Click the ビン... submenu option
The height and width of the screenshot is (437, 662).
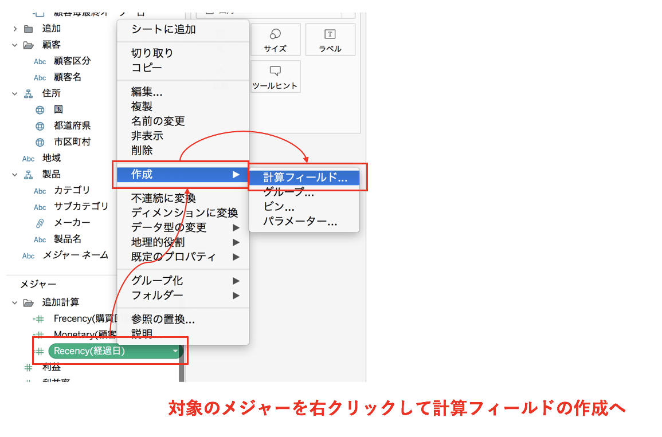point(279,207)
